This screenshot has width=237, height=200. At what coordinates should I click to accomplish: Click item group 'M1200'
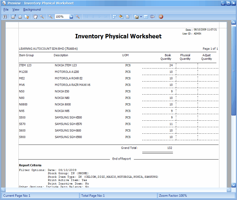[x=23, y=72]
